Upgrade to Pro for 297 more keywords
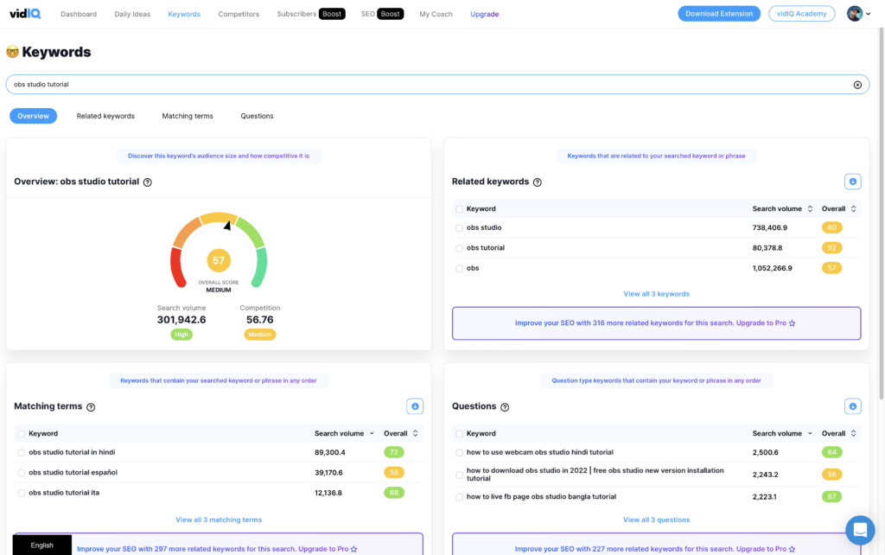885x555 pixels. point(219,545)
